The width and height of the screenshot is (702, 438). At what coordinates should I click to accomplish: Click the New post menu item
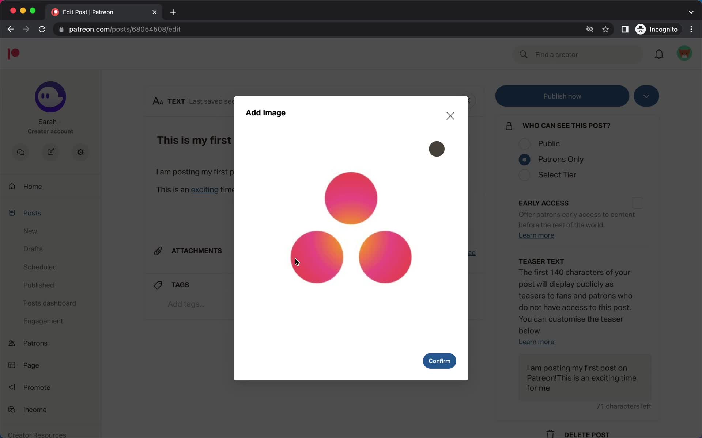coord(30,231)
